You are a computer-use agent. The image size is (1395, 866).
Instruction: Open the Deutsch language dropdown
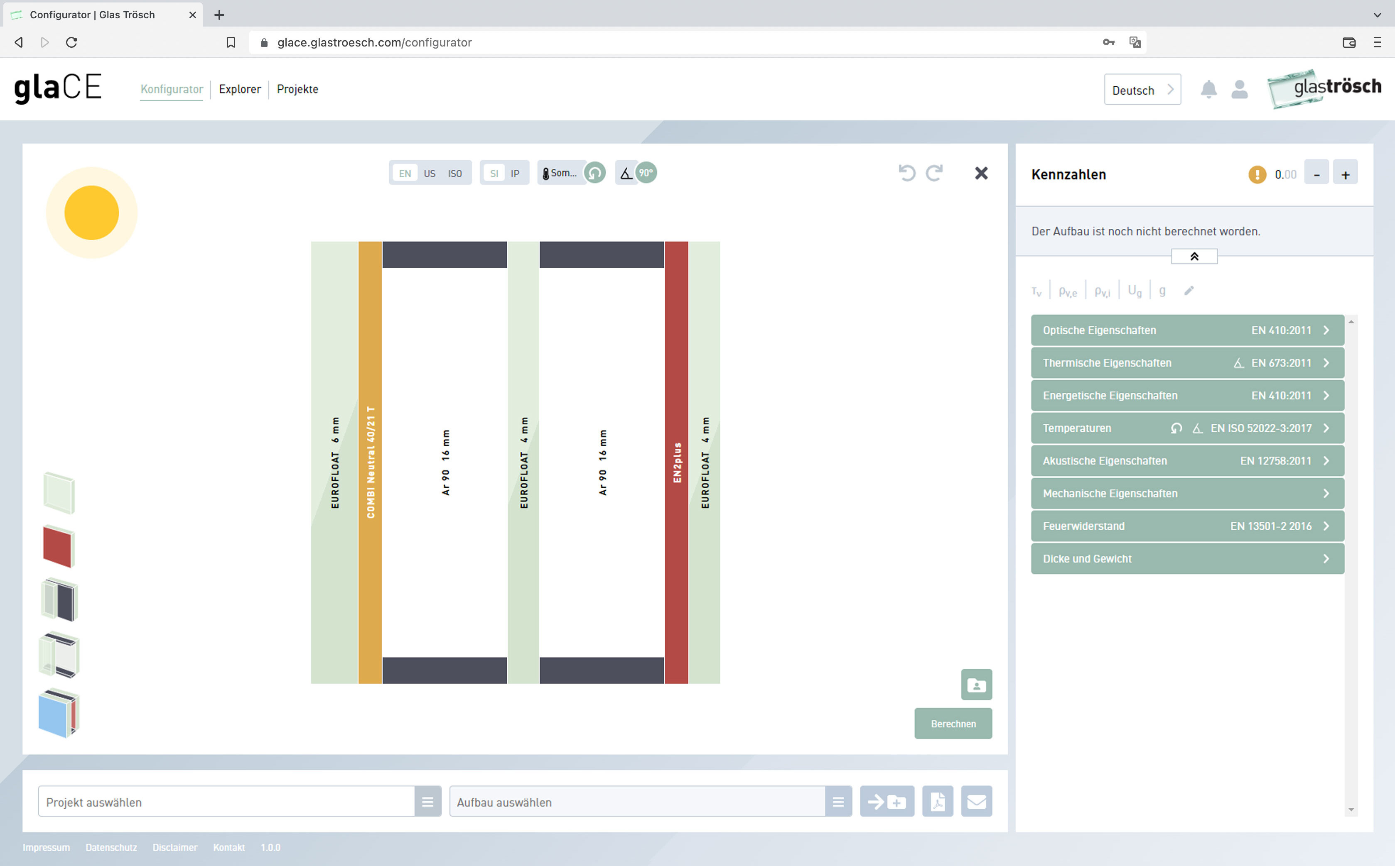click(x=1142, y=89)
